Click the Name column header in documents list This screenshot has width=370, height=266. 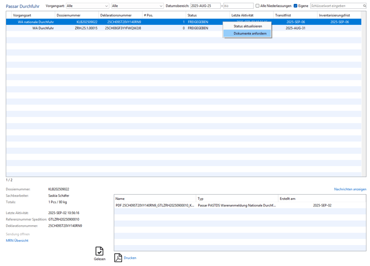[155, 199]
